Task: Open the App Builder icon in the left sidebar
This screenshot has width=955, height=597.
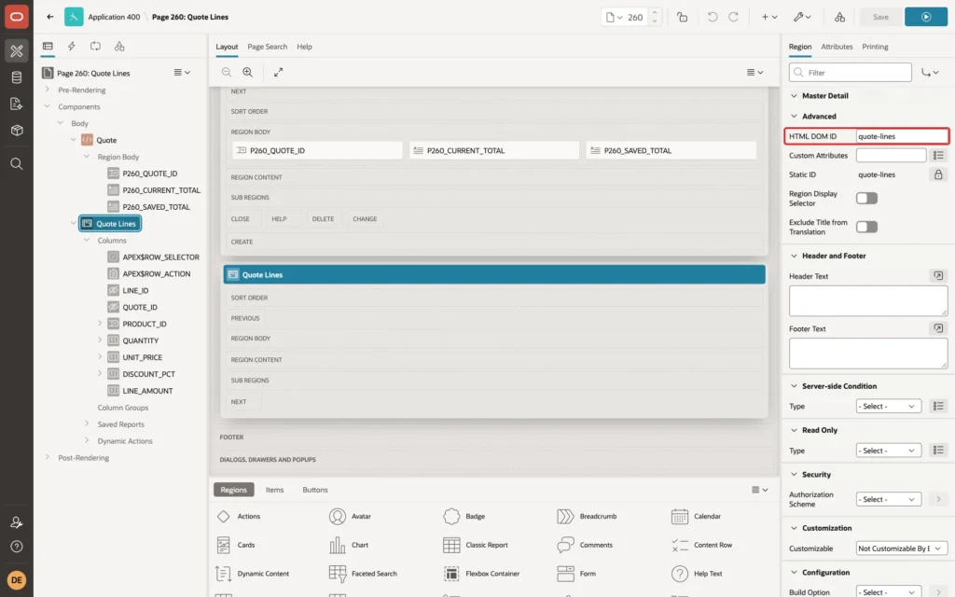Action: coord(17,51)
